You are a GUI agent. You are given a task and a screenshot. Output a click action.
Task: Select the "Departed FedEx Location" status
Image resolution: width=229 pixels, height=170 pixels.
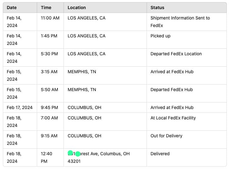click(176, 54)
